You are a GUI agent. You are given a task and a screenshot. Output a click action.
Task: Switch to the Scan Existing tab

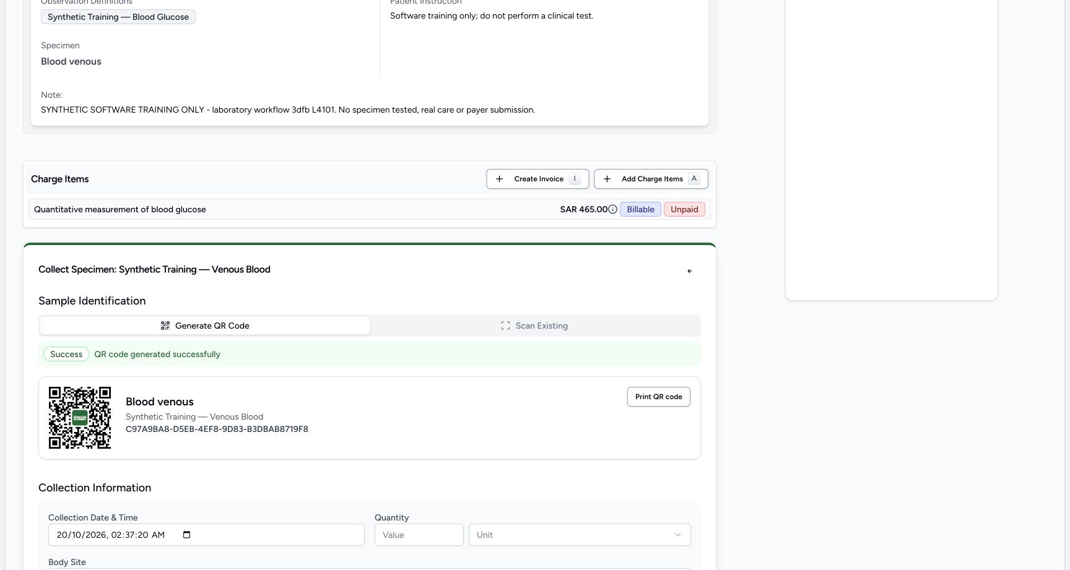click(534, 326)
